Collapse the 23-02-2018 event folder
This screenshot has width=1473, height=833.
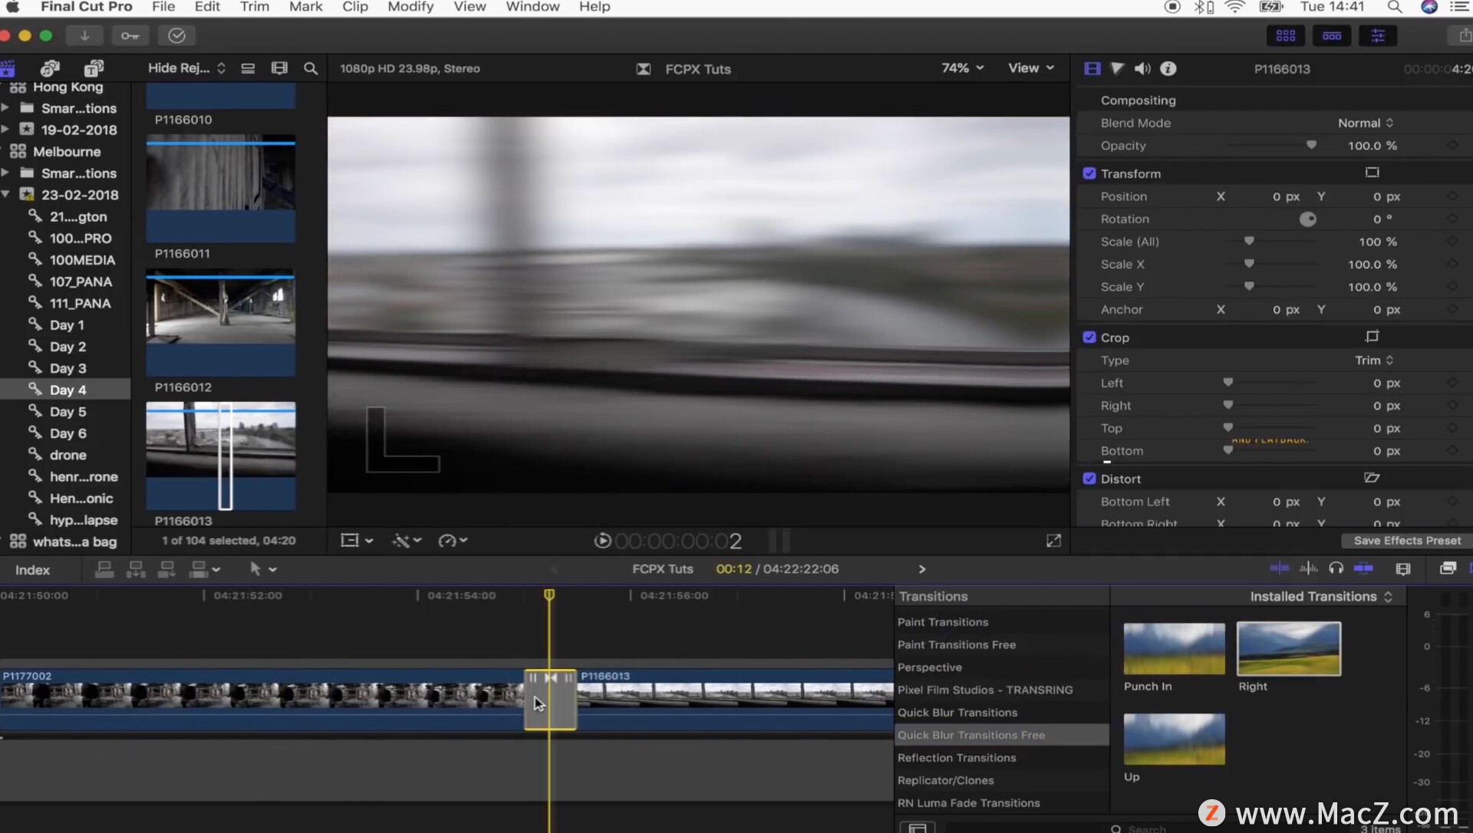(5, 195)
